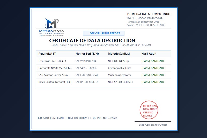Click the ISO 27001 COMPLIANT footer text

tap(51, 118)
